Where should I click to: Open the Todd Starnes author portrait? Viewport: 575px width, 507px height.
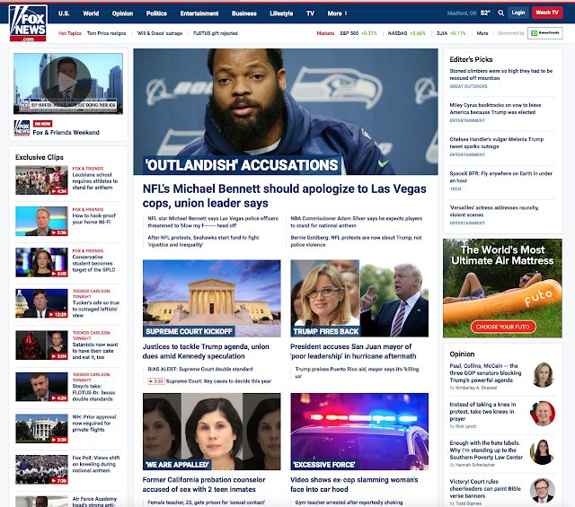543,490
